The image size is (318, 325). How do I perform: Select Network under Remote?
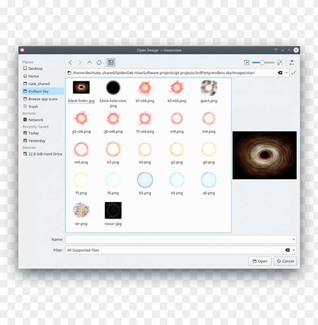click(x=36, y=120)
